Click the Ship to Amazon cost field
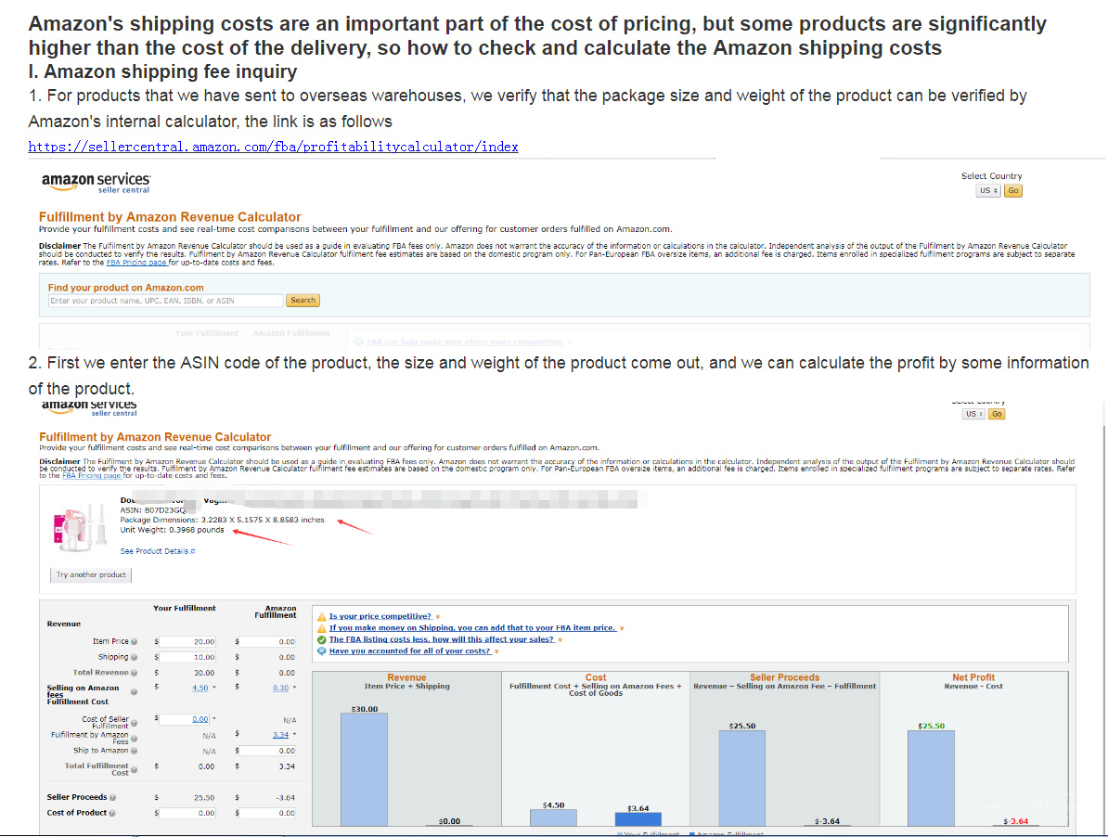The height and width of the screenshot is (837, 1108). (268, 751)
